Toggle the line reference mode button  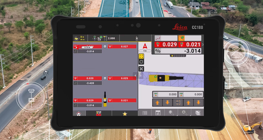[x=159, y=38]
